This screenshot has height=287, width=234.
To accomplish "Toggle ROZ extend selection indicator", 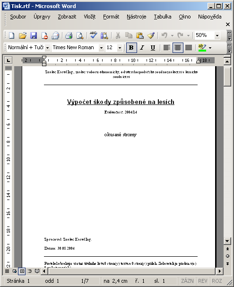I will click(x=217, y=281).
